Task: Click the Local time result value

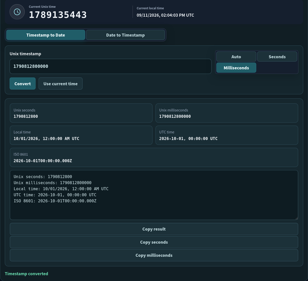Action: tap(46, 138)
